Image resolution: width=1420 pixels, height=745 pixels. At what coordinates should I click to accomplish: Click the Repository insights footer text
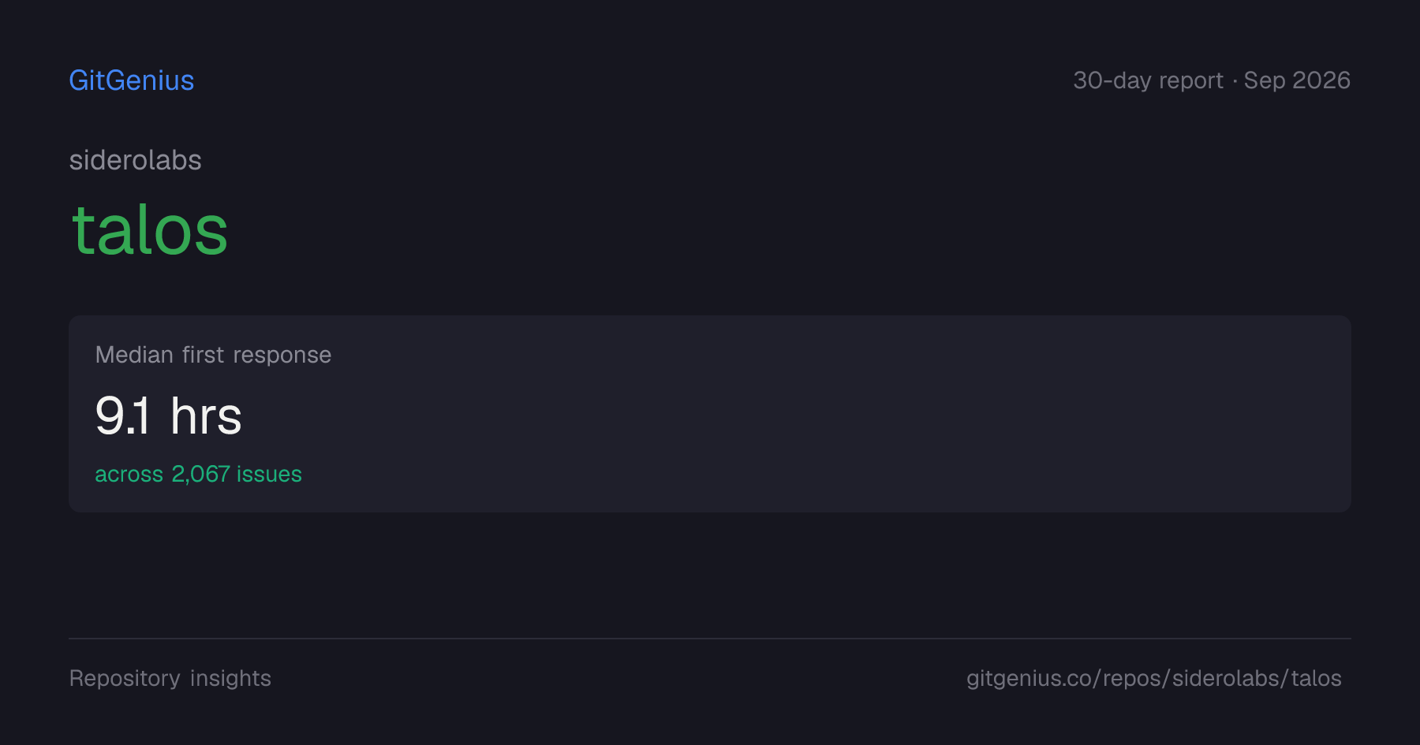pyautogui.click(x=170, y=678)
